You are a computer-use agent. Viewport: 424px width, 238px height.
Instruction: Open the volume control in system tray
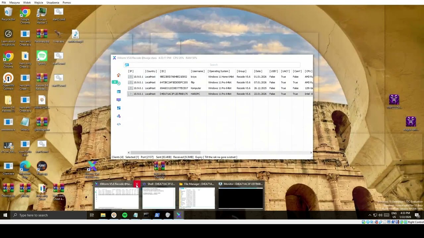tap(381, 215)
